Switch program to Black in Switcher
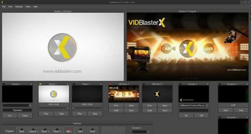 (22, 130)
